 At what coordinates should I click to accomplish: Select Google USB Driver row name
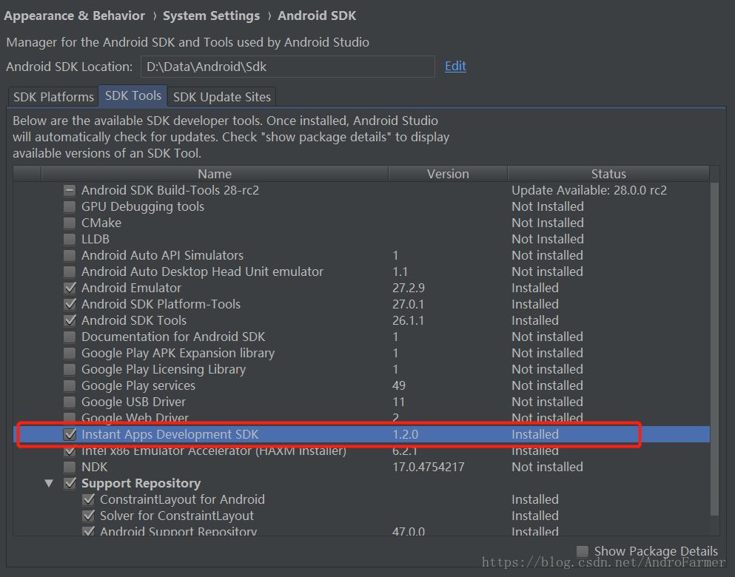tap(133, 402)
